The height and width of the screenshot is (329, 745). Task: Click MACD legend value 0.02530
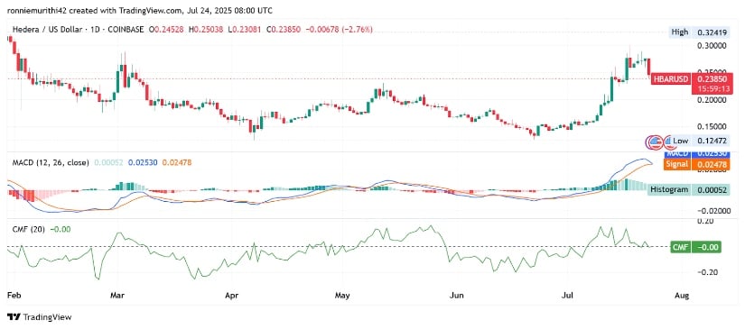[x=143, y=162]
